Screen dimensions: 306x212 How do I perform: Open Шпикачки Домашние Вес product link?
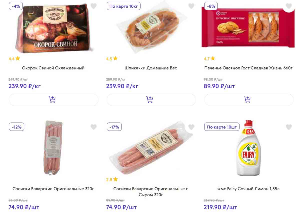tap(151, 68)
